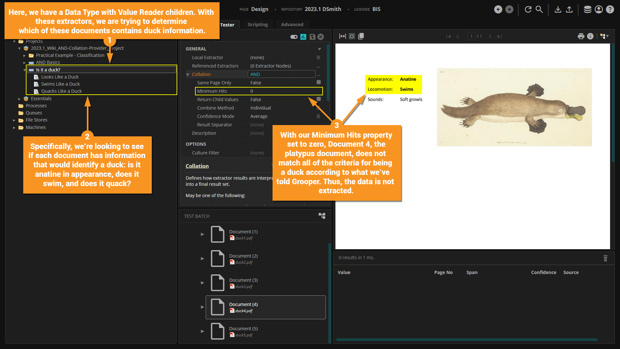The width and height of the screenshot is (620, 349).
Task: Click the save icon in tester toolbar
Action: click(x=312, y=37)
